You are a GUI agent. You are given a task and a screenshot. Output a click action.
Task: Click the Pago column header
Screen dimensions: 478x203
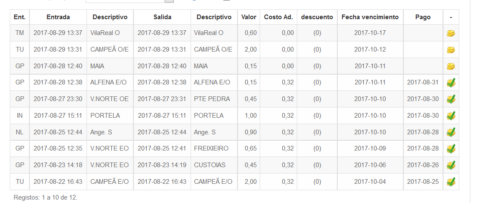pos(423,17)
